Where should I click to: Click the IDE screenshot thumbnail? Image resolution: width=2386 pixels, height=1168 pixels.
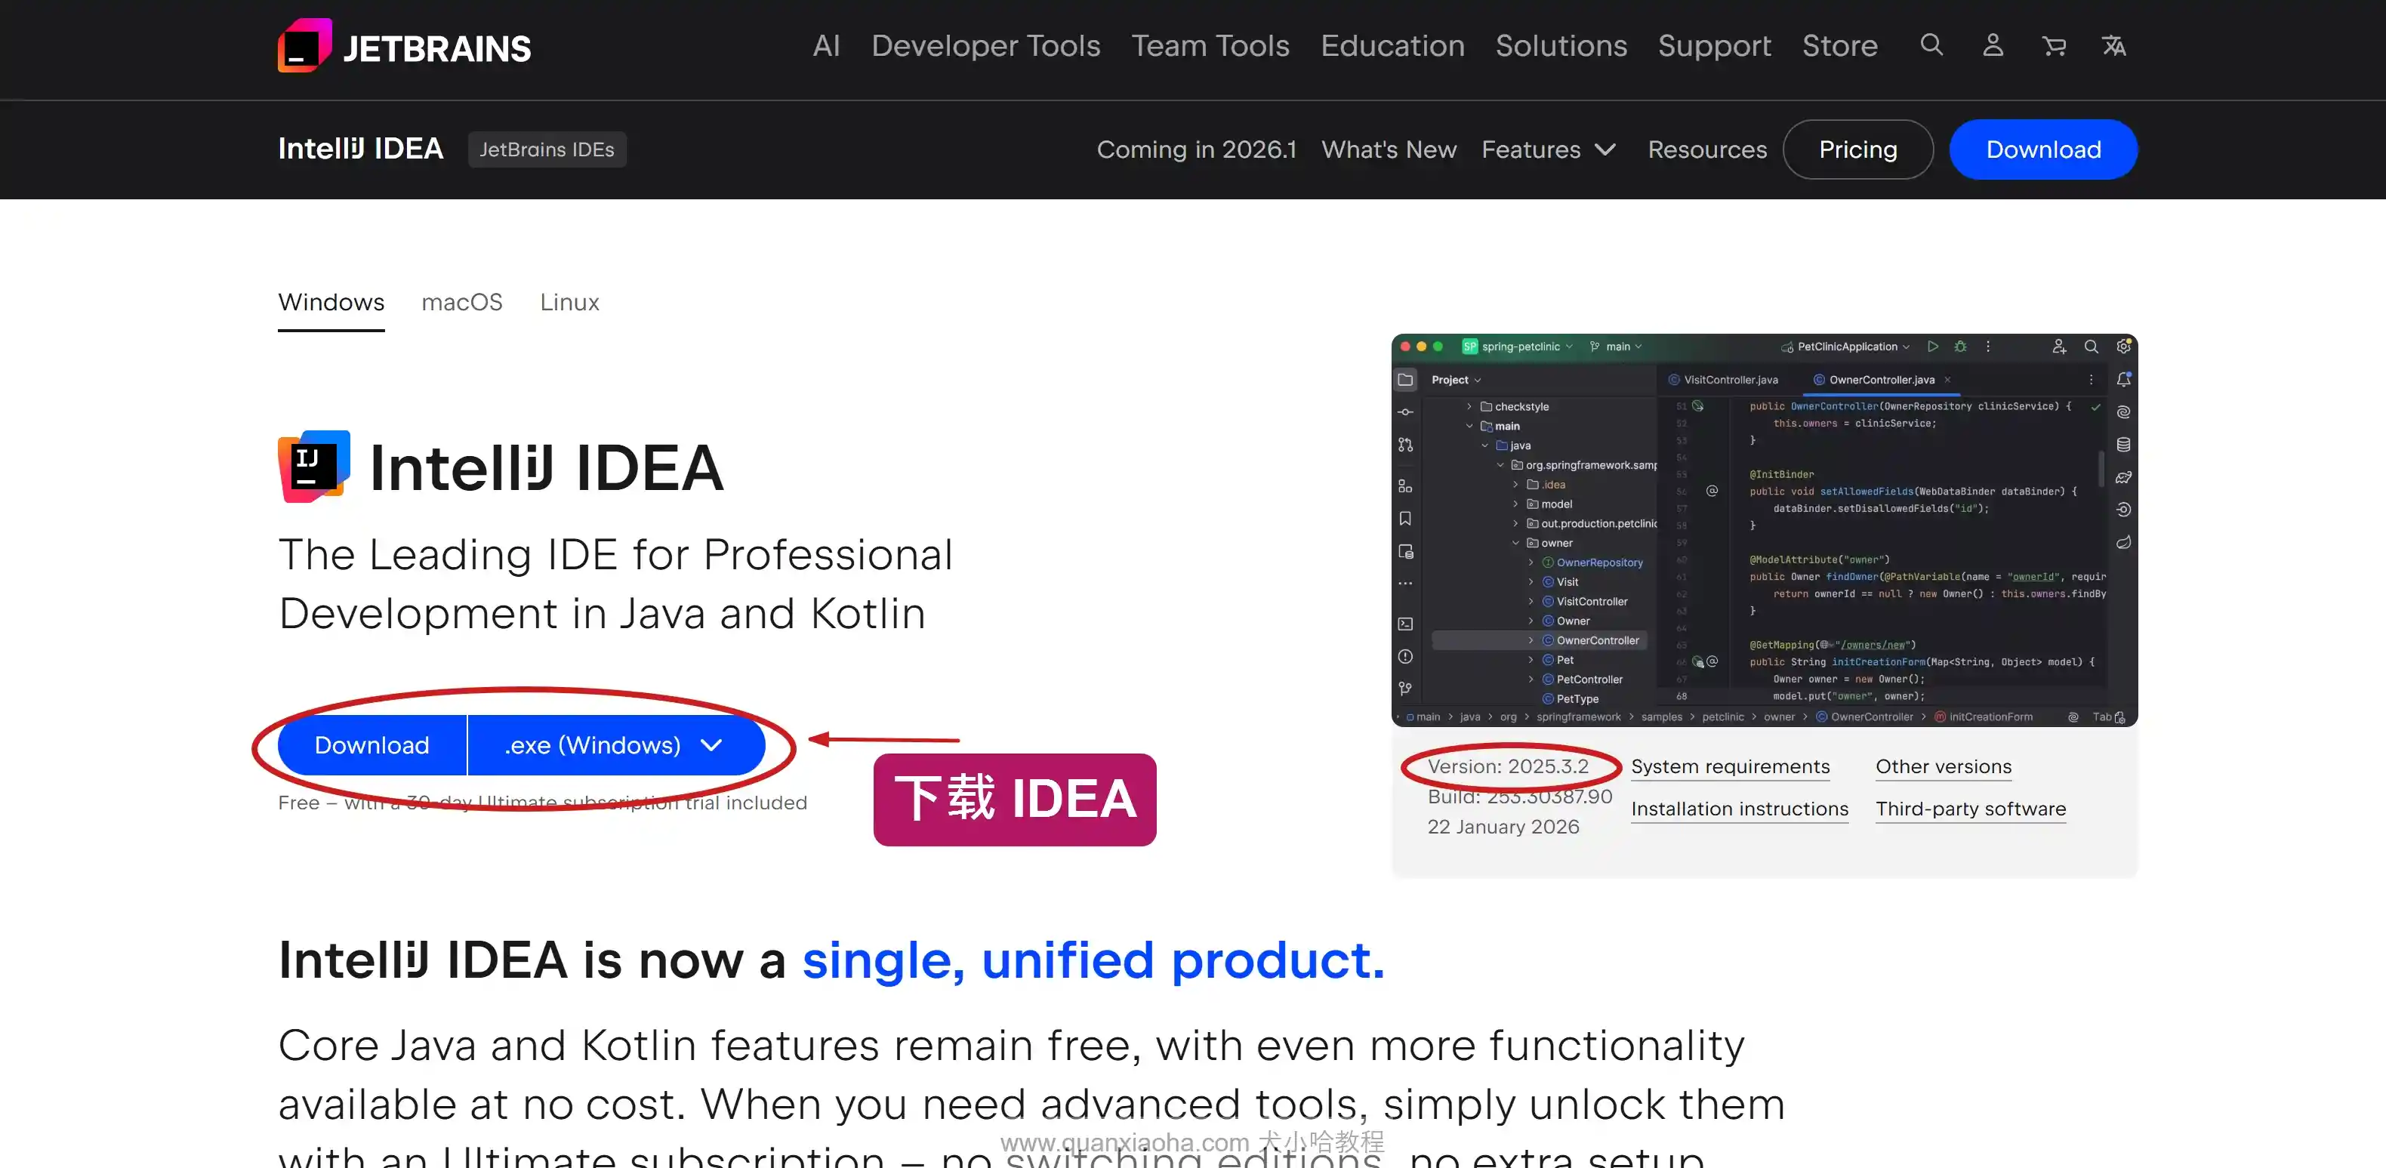pos(1764,530)
